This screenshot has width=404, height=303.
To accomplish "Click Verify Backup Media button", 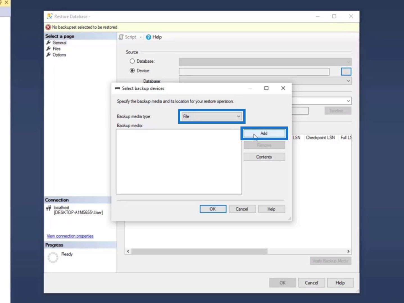I will tap(330, 261).
